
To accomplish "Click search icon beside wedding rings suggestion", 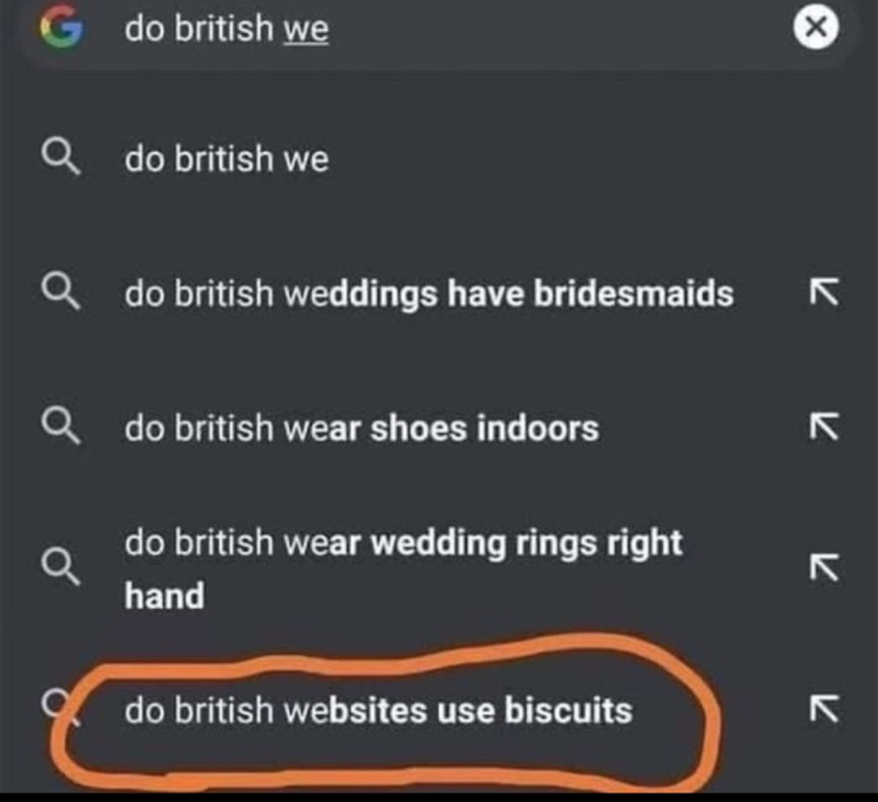I will point(61,567).
